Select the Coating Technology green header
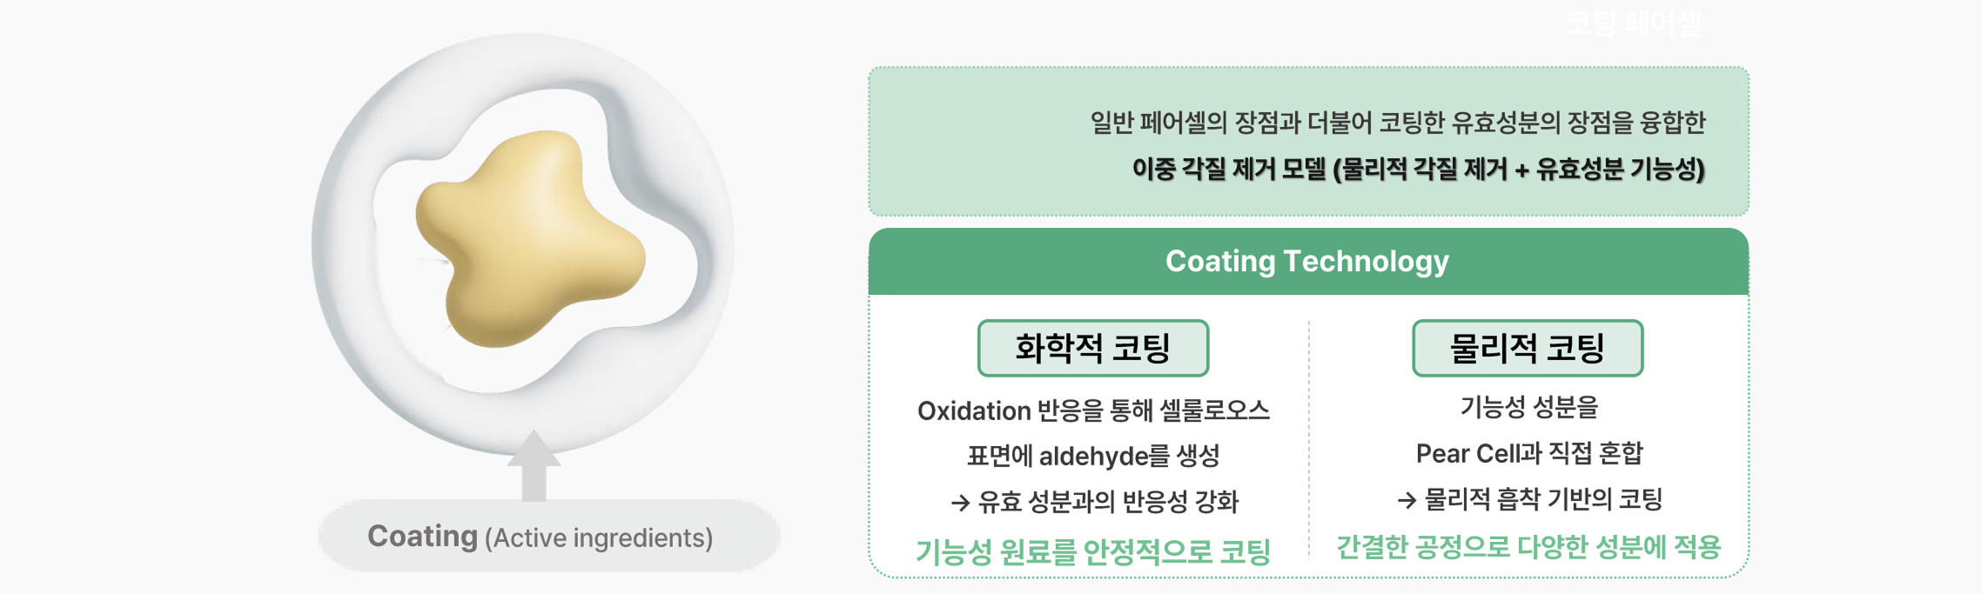 1307,262
